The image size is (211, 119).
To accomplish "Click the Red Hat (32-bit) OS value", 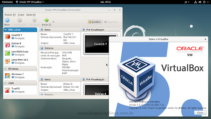I will tap(70, 39).
